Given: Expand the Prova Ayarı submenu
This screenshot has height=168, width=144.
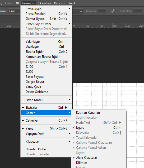Looking at the screenshot, I should coord(46,9).
